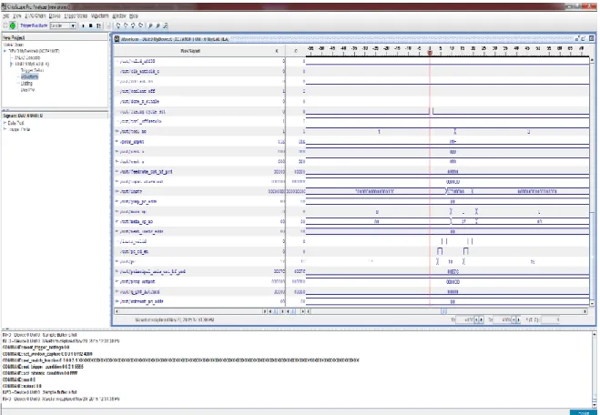The height and width of the screenshot is (415, 600).
Task: Select JTAG Chain in project tree
Action: click(x=14, y=45)
